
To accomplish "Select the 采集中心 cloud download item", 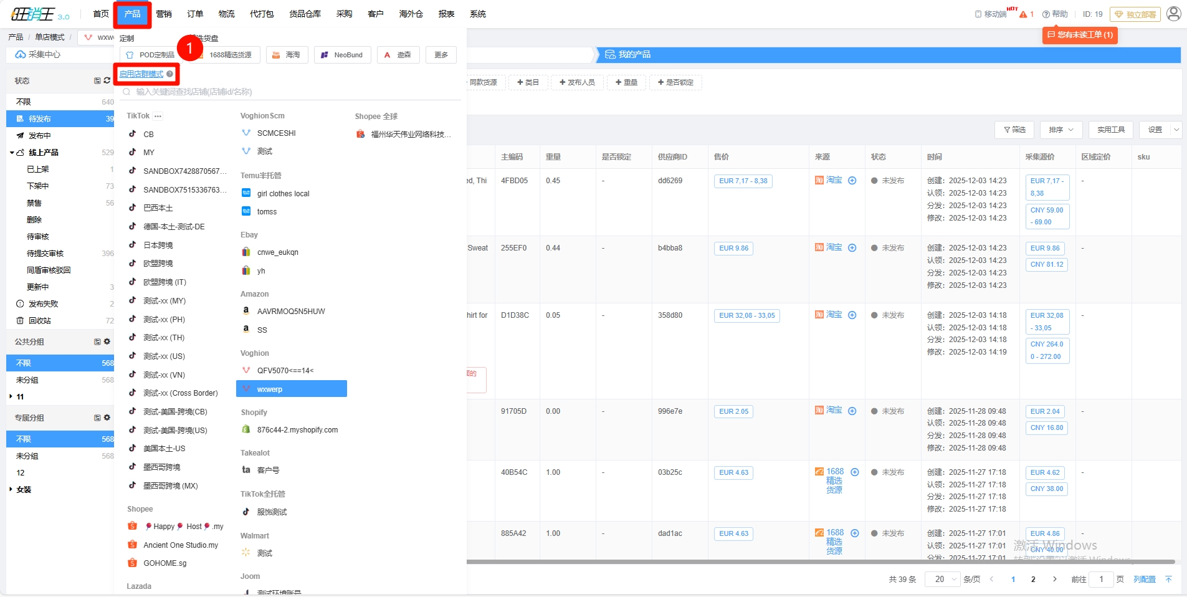I will 39,55.
